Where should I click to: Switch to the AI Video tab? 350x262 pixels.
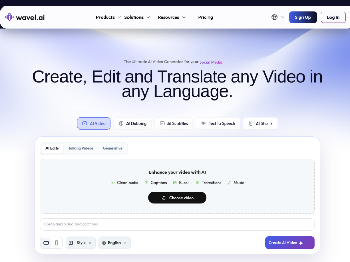[x=94, y=123]
